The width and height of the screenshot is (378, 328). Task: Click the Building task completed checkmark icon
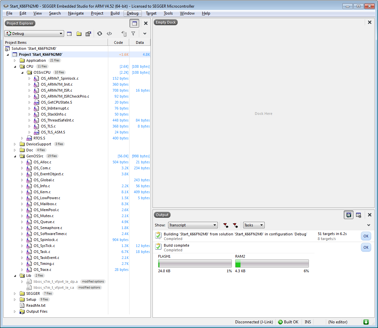pyautogui.click(x=158, y=235)
